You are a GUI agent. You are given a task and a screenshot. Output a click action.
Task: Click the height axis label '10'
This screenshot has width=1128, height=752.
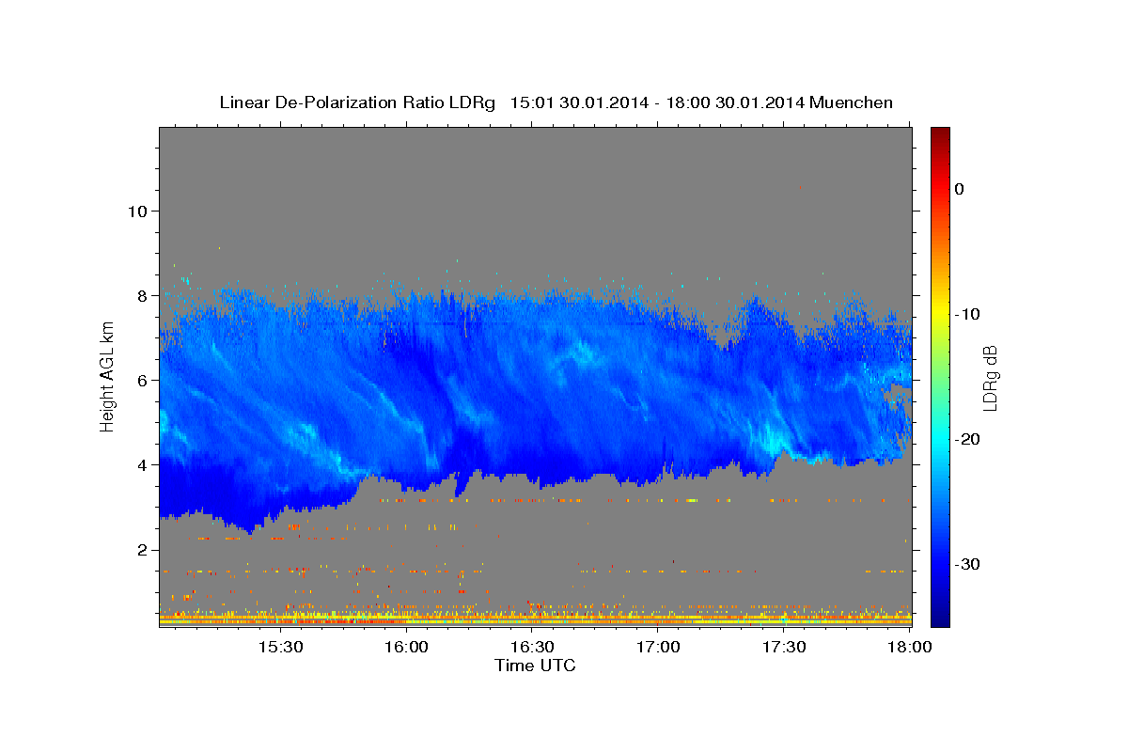tap(140, 211)
